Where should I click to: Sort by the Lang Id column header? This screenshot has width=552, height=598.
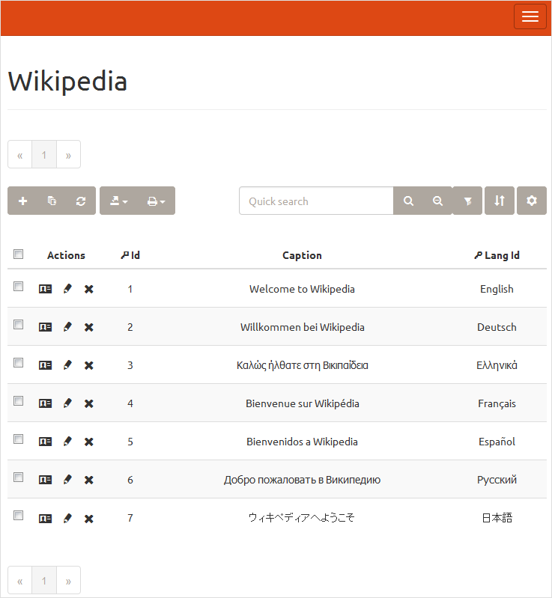pos(497,255)
